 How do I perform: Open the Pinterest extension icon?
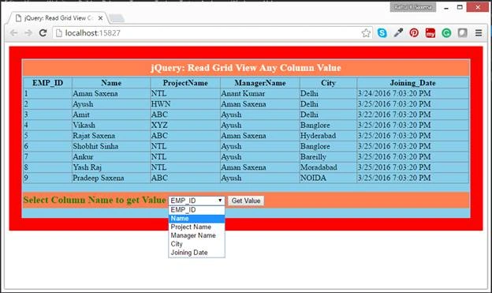(414, 32)
